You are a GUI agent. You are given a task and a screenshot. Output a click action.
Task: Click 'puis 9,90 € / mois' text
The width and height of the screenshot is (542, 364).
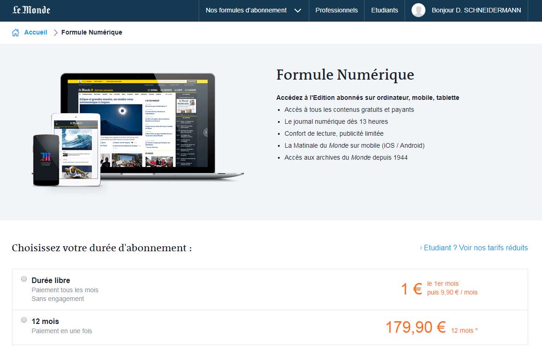click(x=452, y=292)
